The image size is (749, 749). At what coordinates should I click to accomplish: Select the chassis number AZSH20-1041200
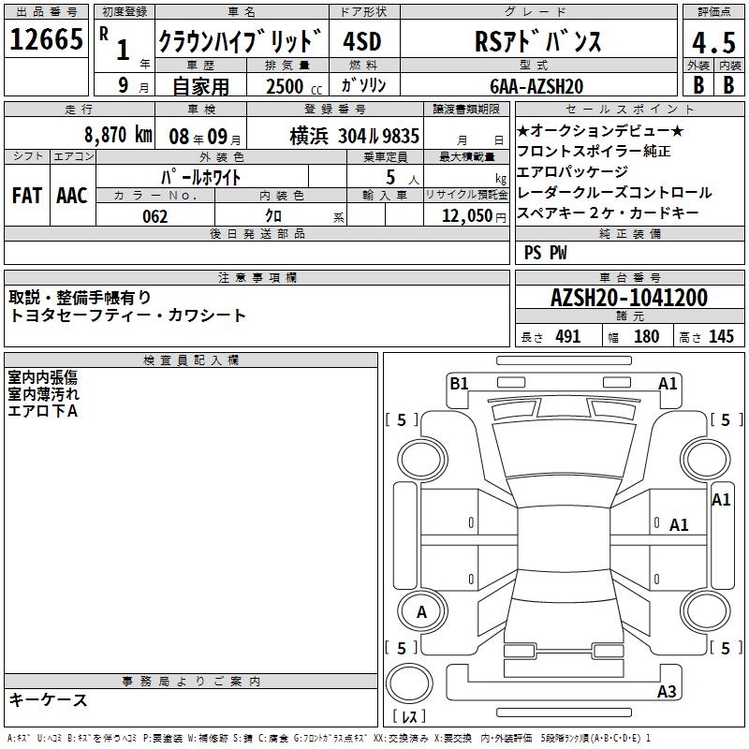tap(629, 298)
